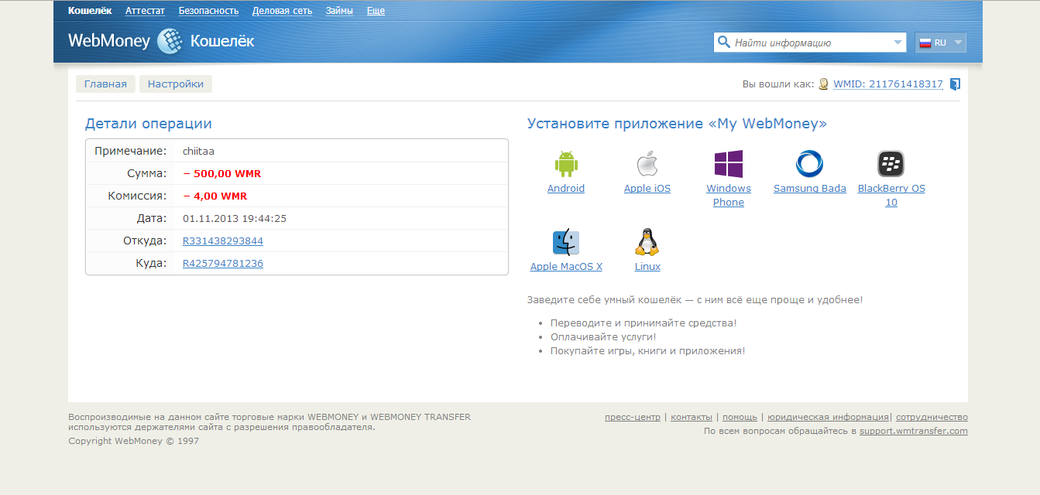Viewport: 1040px width, 495px height.
Task: Open the Настройки tab
Action: (x=176, y=84)
